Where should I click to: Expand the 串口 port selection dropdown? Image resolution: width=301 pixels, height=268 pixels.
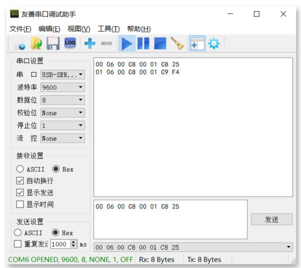pos(81,75)
